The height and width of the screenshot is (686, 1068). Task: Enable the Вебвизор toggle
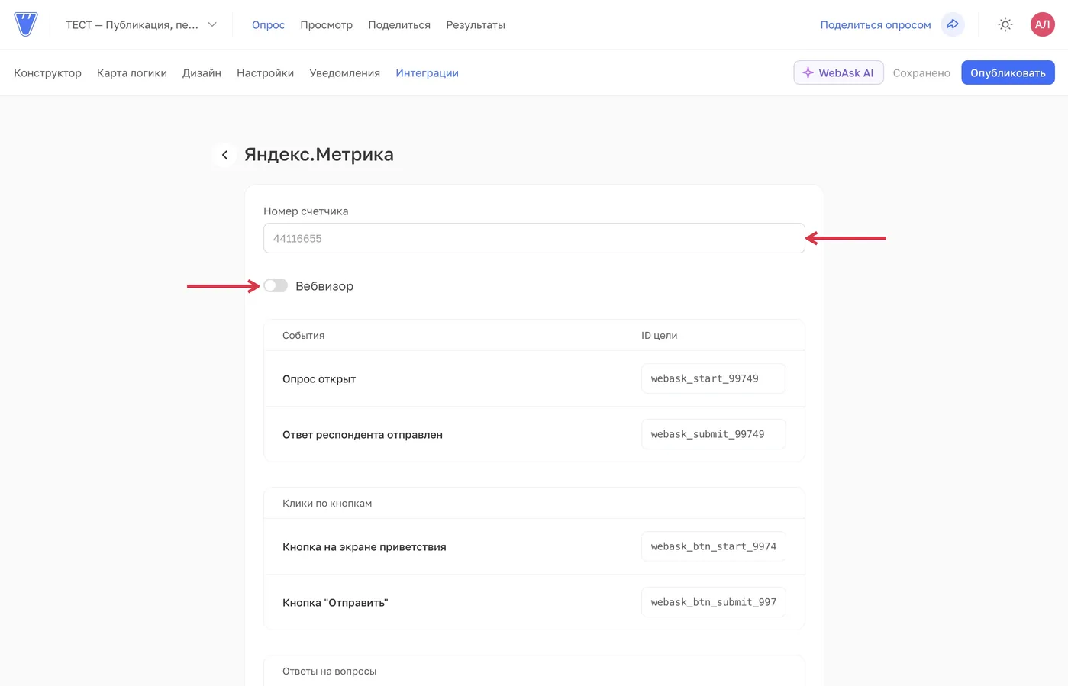(x=276, y=285)
